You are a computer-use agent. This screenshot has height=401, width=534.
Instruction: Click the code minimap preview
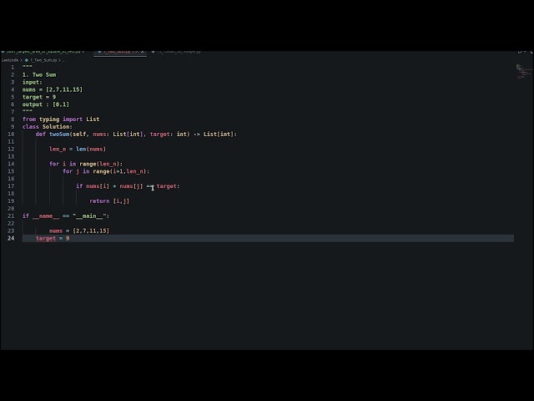524,71
